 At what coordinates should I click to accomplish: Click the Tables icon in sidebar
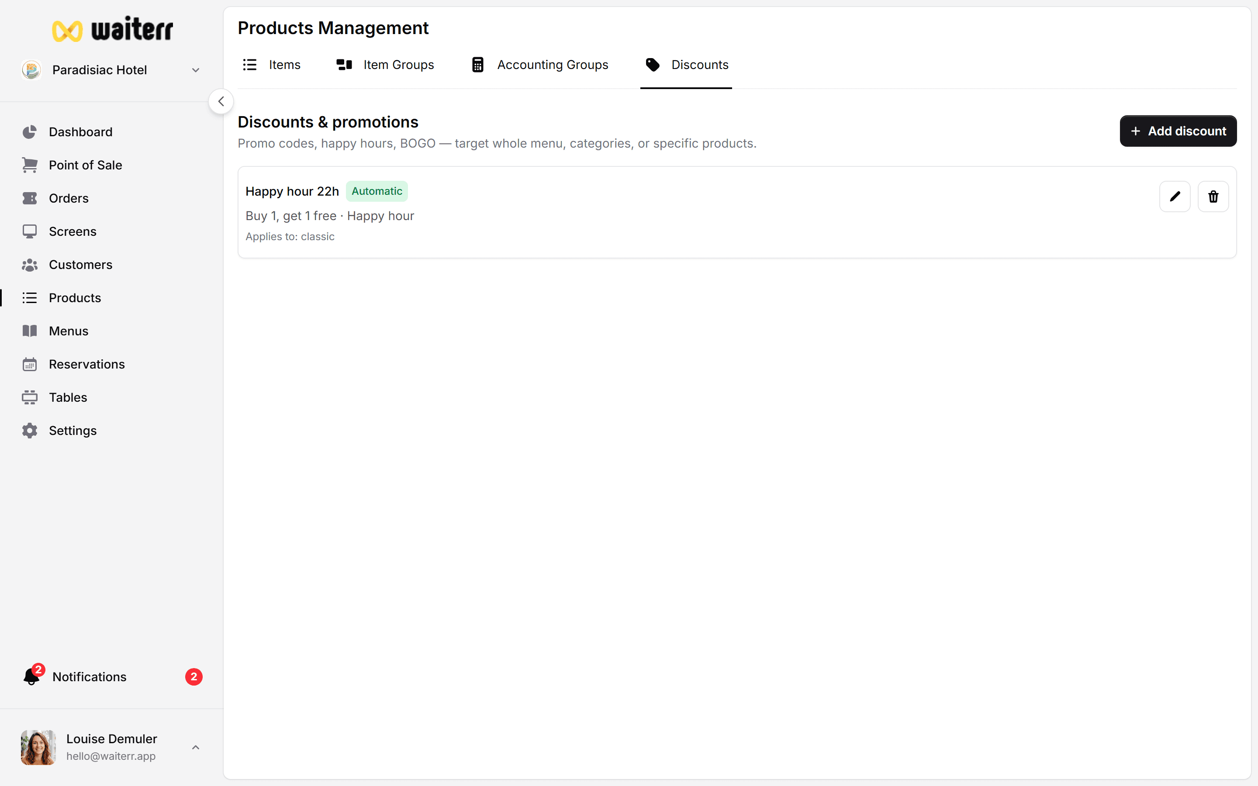pyautogui.click(x=30, y=398)
